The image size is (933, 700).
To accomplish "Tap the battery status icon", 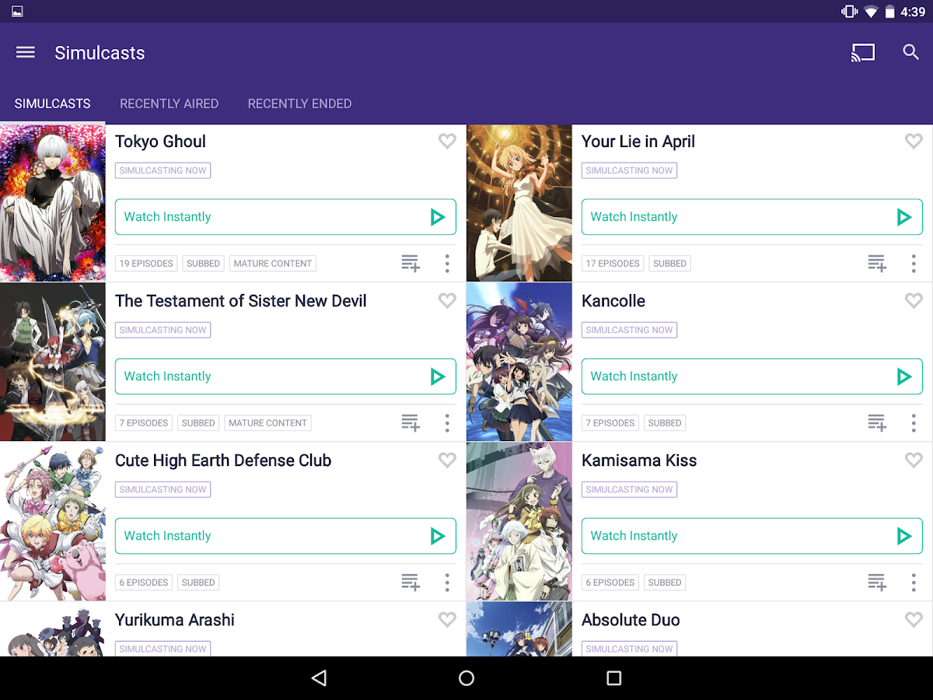I will [889, 12].
